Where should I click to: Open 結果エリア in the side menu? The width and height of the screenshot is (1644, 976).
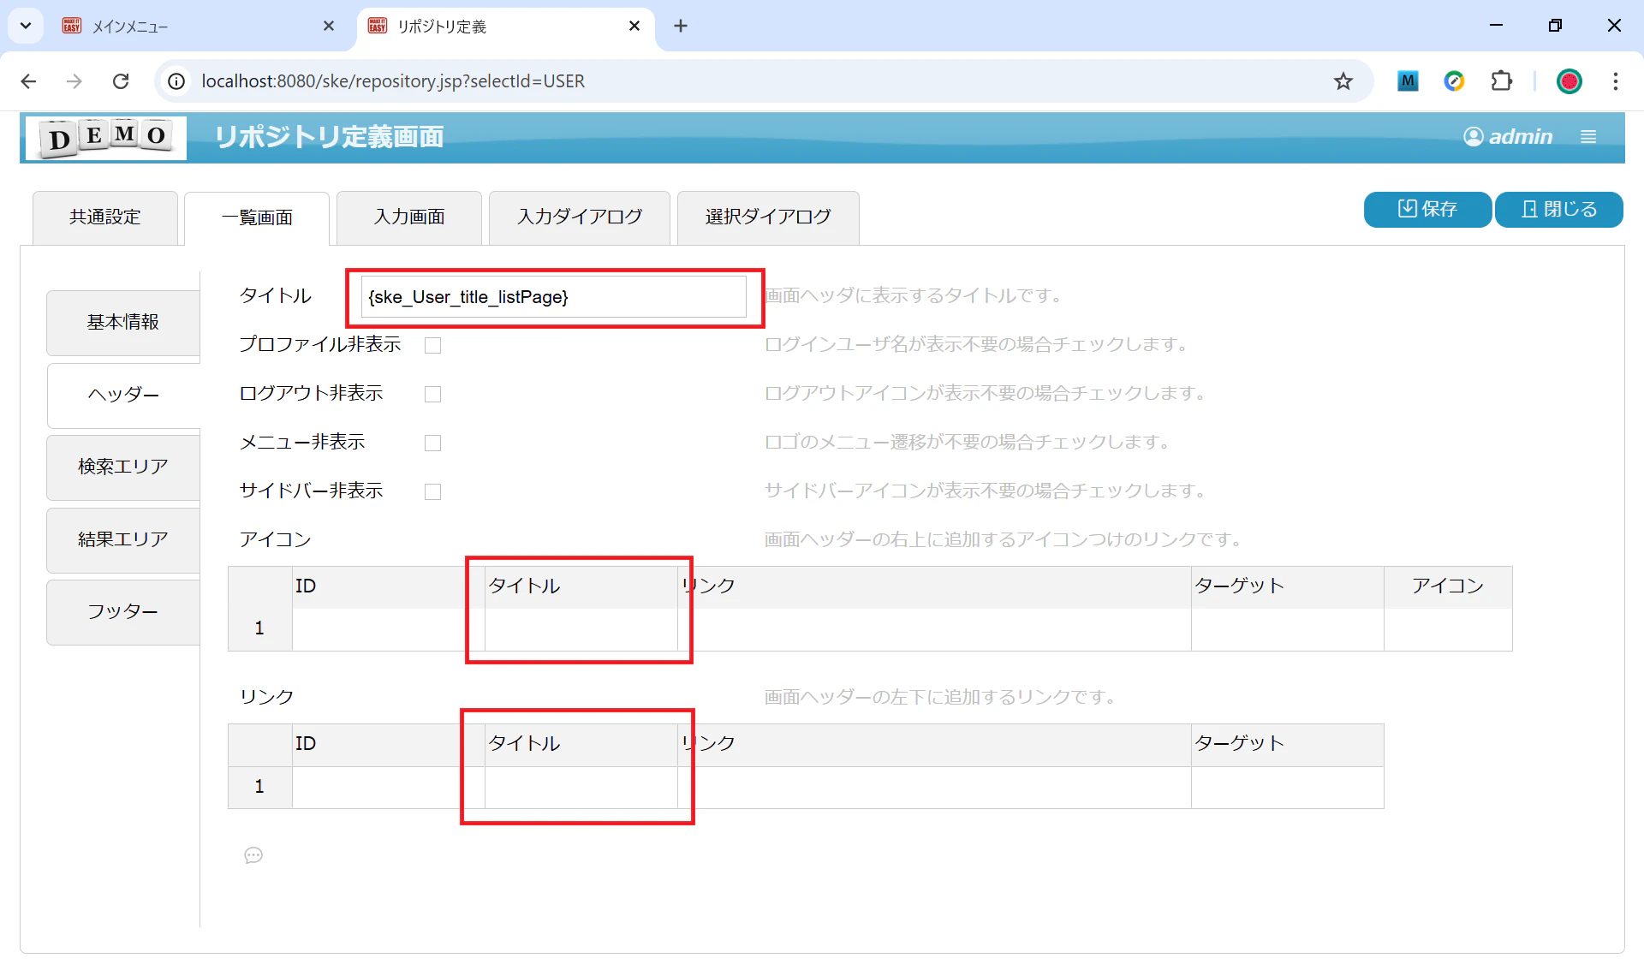point(123,540)
